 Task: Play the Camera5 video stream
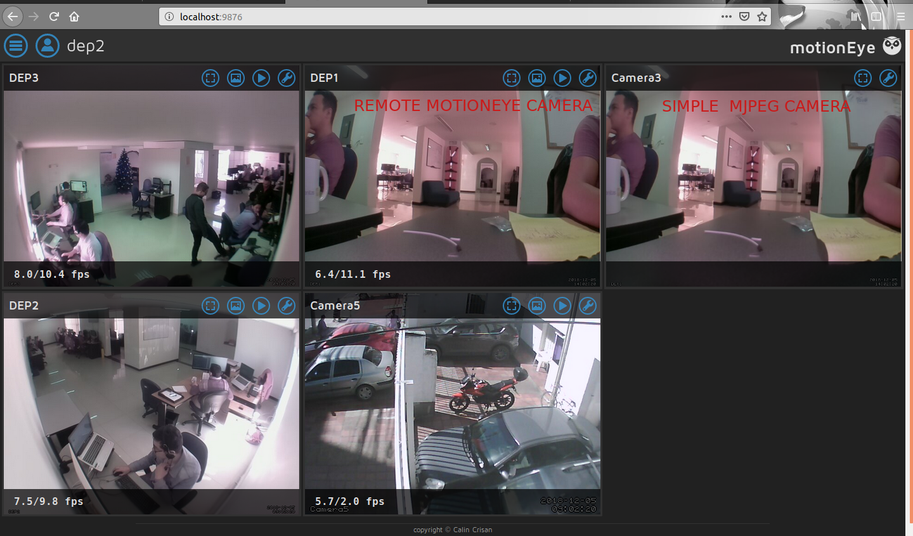(562, 305)
